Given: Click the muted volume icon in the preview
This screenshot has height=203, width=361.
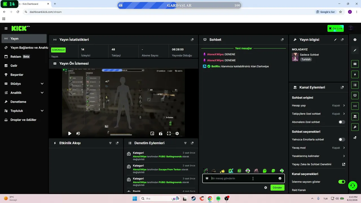Looking at the screenshot, I should 78,133.
